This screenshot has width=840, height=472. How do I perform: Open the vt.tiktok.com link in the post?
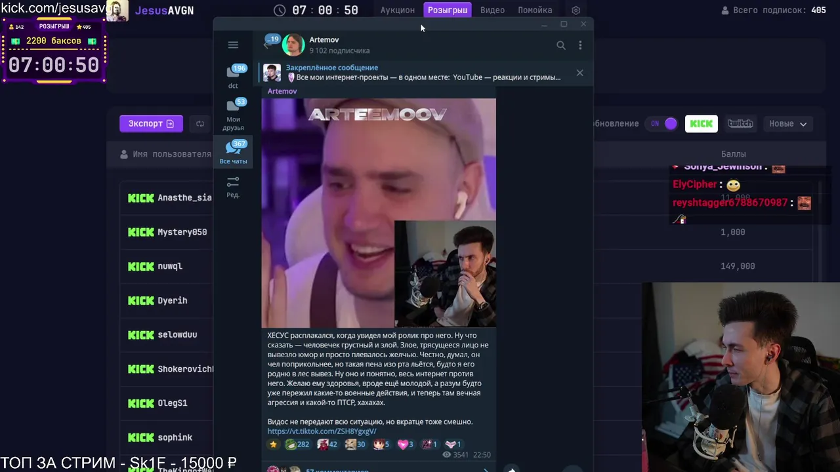[x=322, y=431]
